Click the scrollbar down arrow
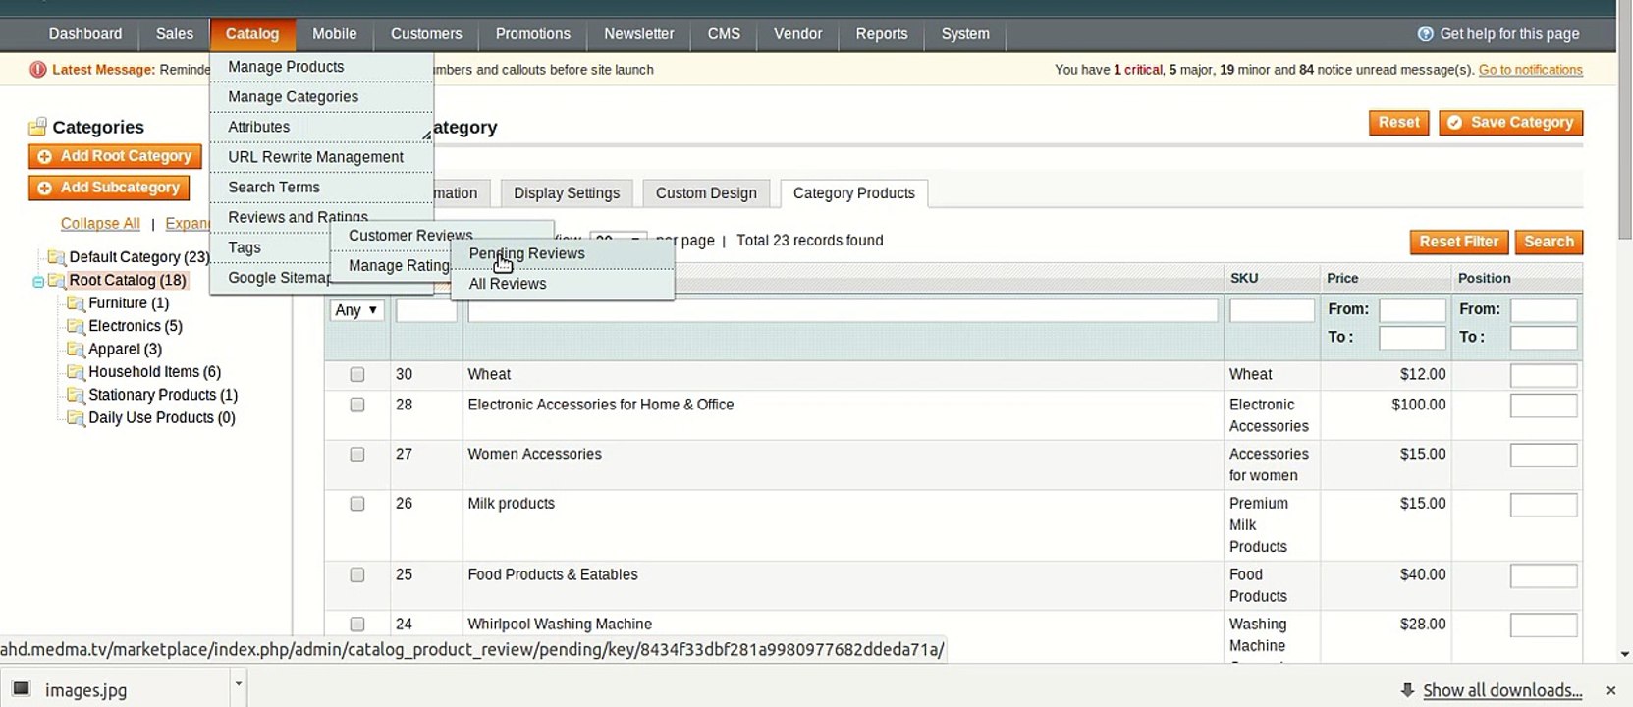This screenshot has width=1633, height=707. (x=1625, y=654)
